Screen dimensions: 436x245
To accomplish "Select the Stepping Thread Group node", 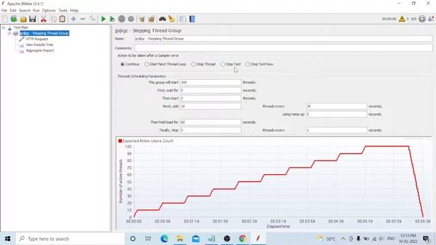I will pyautogui.click(x=44, y=33).
